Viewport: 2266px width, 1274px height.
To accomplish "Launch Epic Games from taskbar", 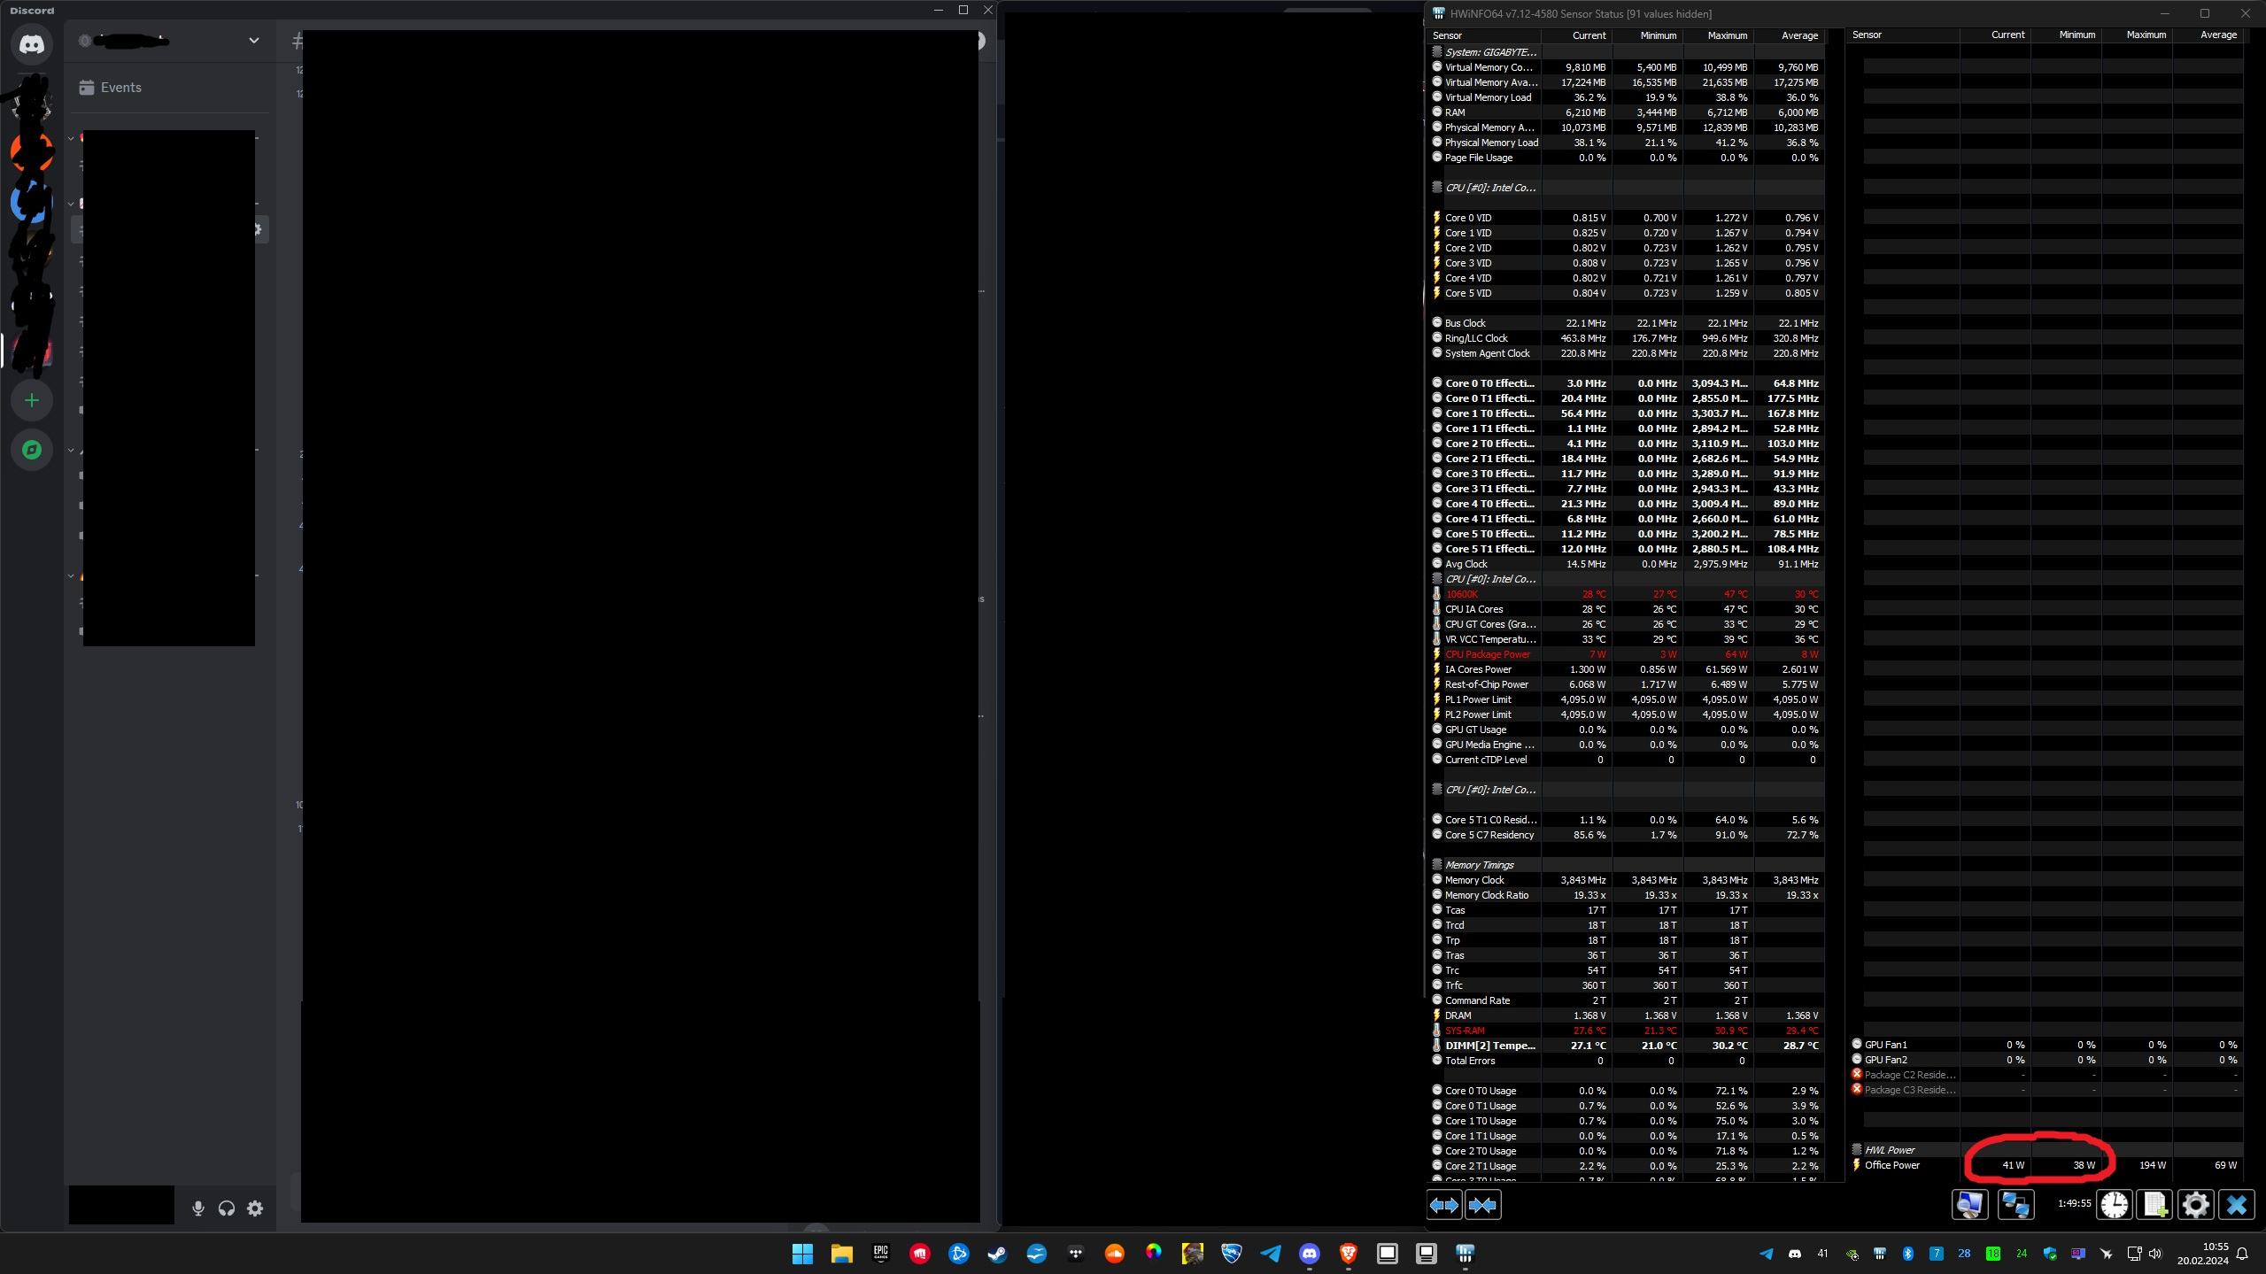I will pyautogui.click(x=880, y=1254).
